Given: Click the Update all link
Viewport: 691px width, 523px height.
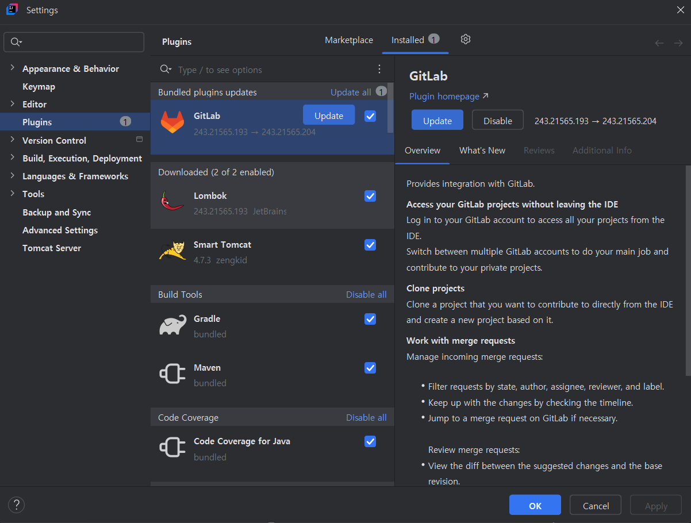Looking at the screenshot, I should tap(351, 92).
